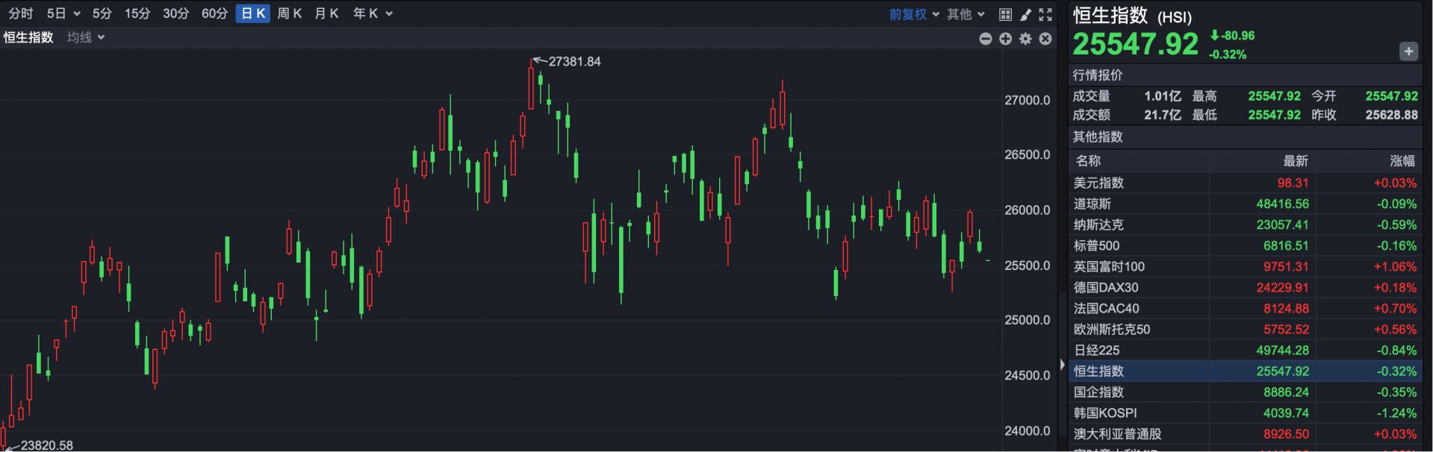Viewport: 1433px width, 452px height.
Task: Expand the 均线 indicator dropdown
Action: tap(86, 37)
